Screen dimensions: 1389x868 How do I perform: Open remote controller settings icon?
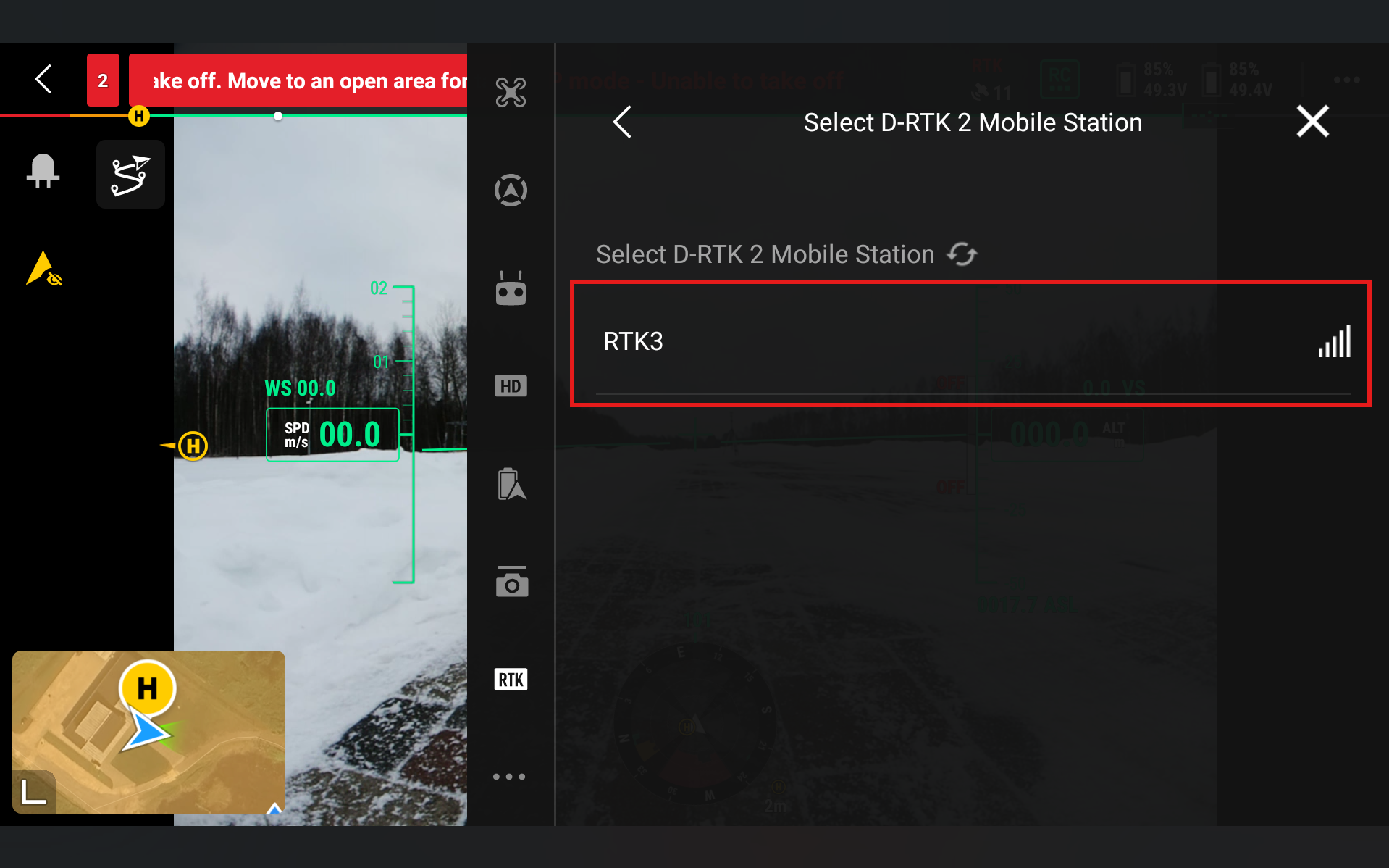pyautogui.click(x=511, y=289)
